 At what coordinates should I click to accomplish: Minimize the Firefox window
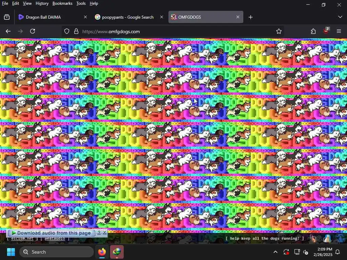[x=308, y=4]
